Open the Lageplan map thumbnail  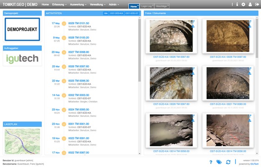click(x=22, y=141)
